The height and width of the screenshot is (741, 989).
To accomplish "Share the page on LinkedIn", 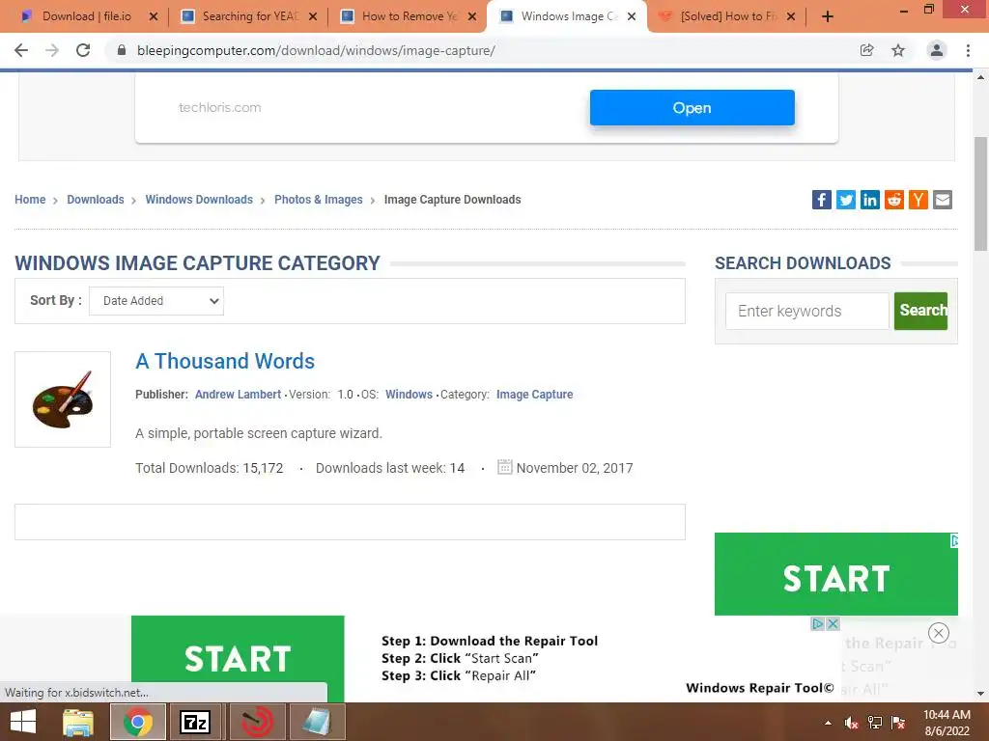I will tap(870, 200).
